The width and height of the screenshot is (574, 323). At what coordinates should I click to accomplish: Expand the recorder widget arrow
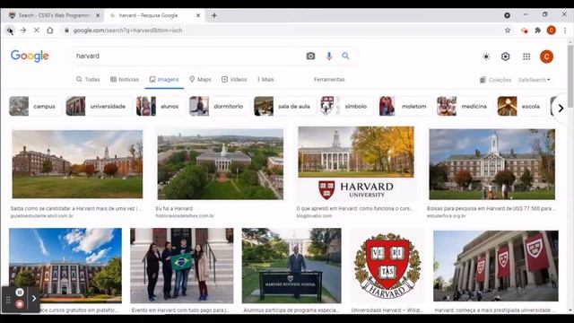34,299
